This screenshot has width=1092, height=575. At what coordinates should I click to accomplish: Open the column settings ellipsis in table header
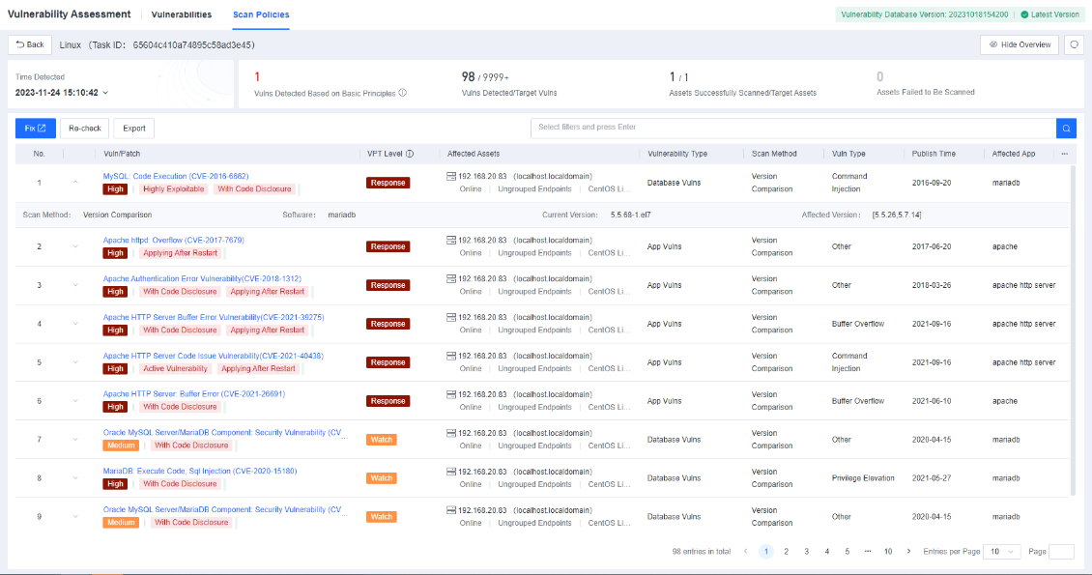pos(1065,154)
